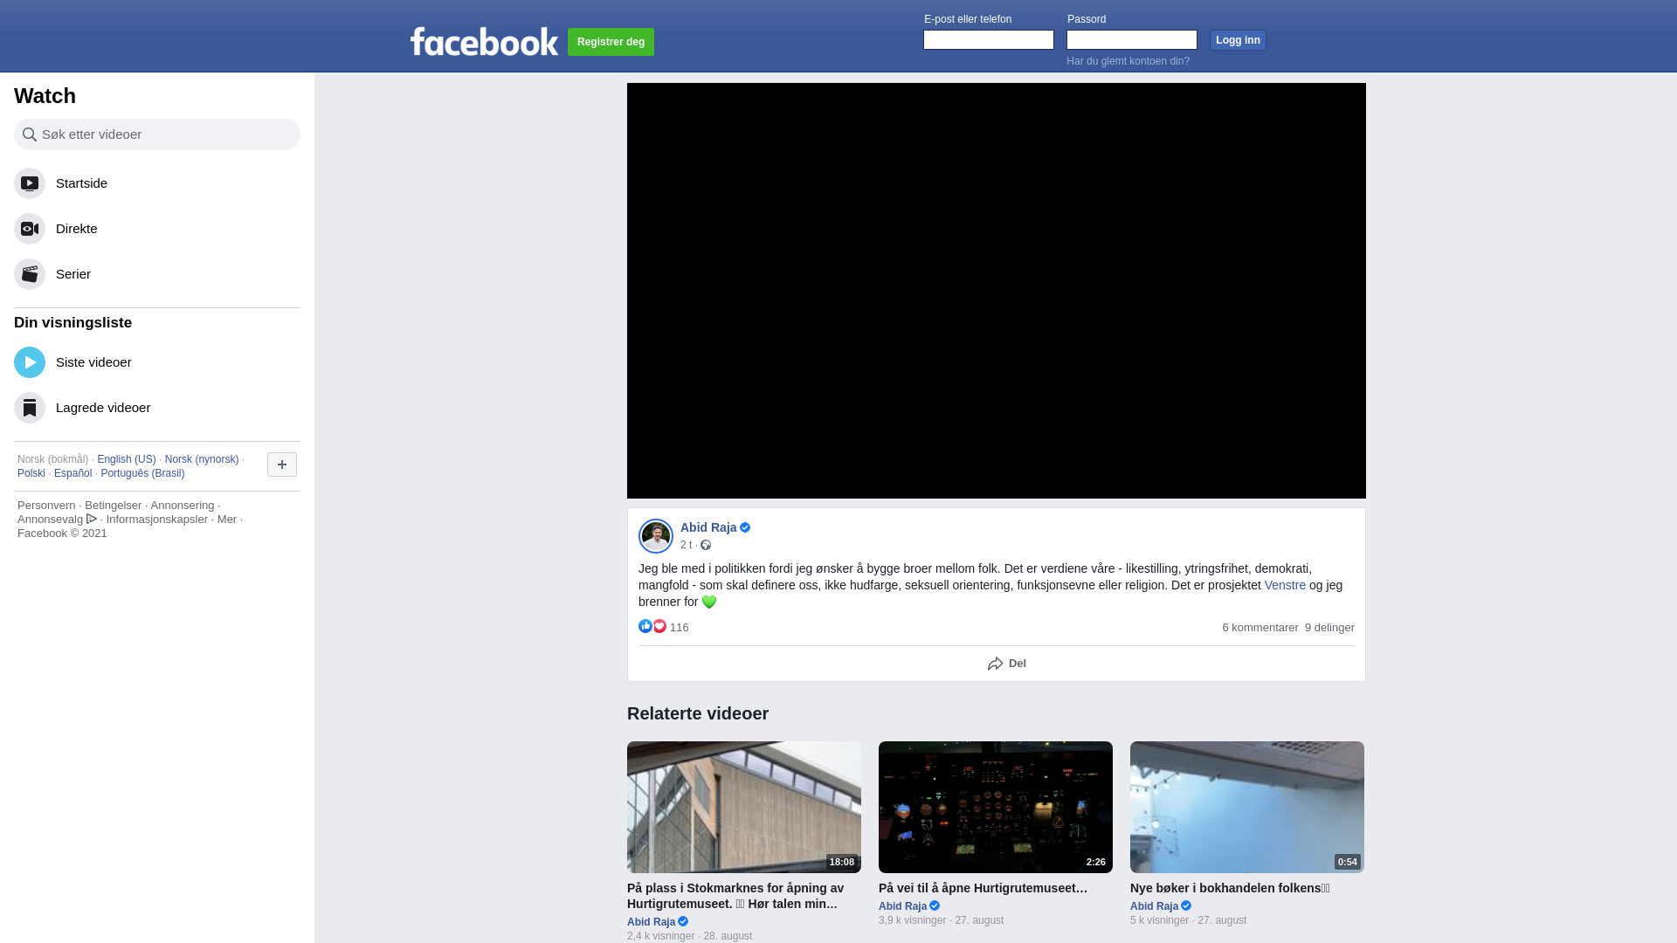Switch language to Português (Brasil)
Screen dimensions: 1677x943
[142, 473]
